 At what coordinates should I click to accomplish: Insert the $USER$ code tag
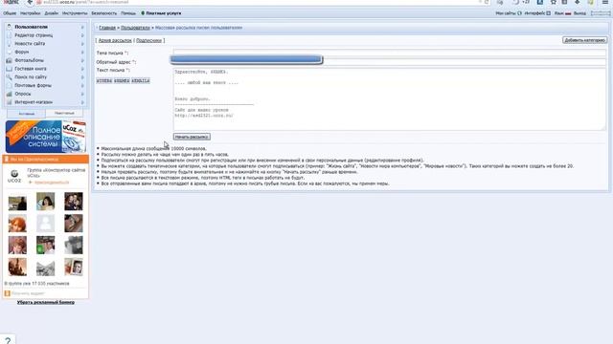click(104, 81)
